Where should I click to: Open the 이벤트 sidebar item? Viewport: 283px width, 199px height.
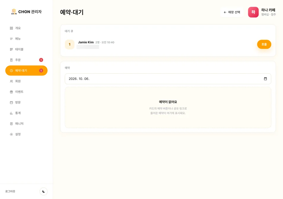pos(26,92)
